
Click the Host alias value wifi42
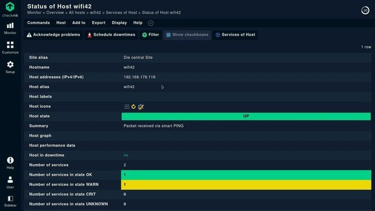coord(129,87)
